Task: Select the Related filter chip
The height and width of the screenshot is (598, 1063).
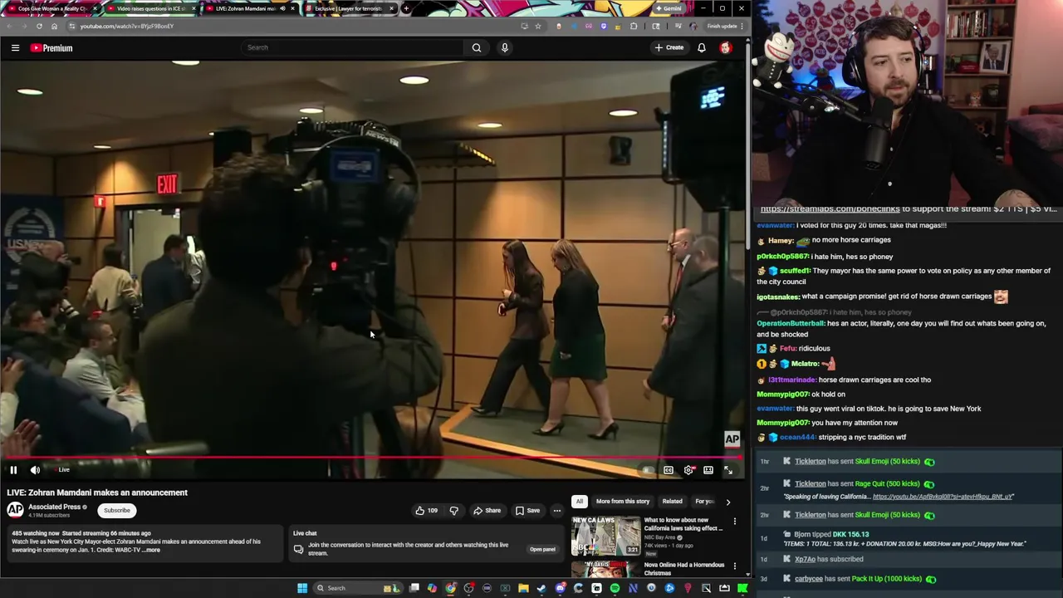Action: [x=672, y=502]
